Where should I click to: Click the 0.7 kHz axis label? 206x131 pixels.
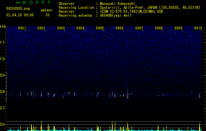pyautogui.click(x=3, y=108)
